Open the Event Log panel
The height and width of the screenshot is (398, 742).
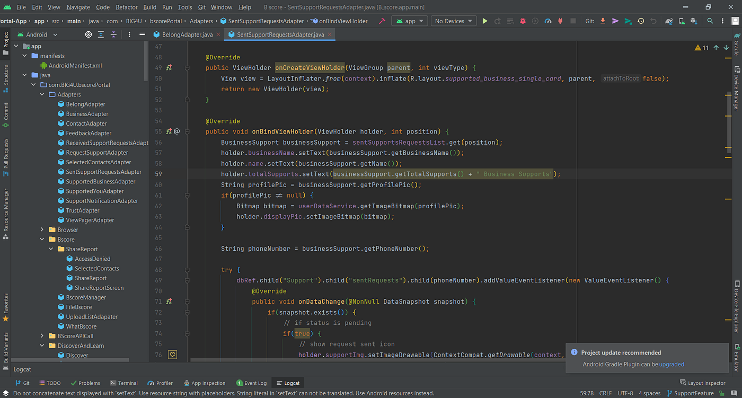pos(252,383)
